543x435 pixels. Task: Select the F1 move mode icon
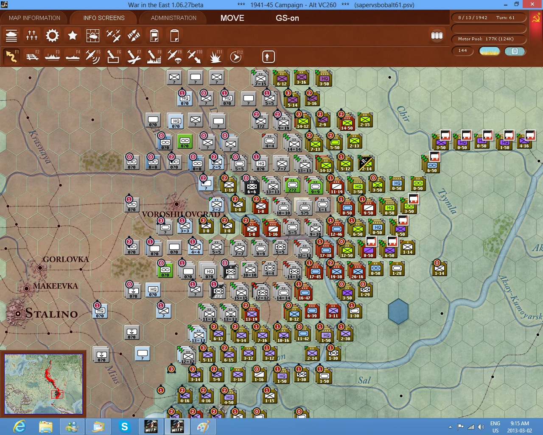(x=11, y=56)
